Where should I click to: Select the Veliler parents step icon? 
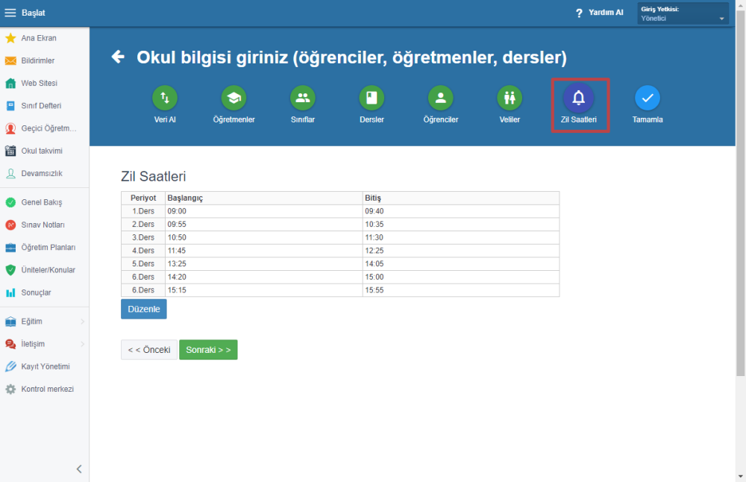(x=510, y=98)
